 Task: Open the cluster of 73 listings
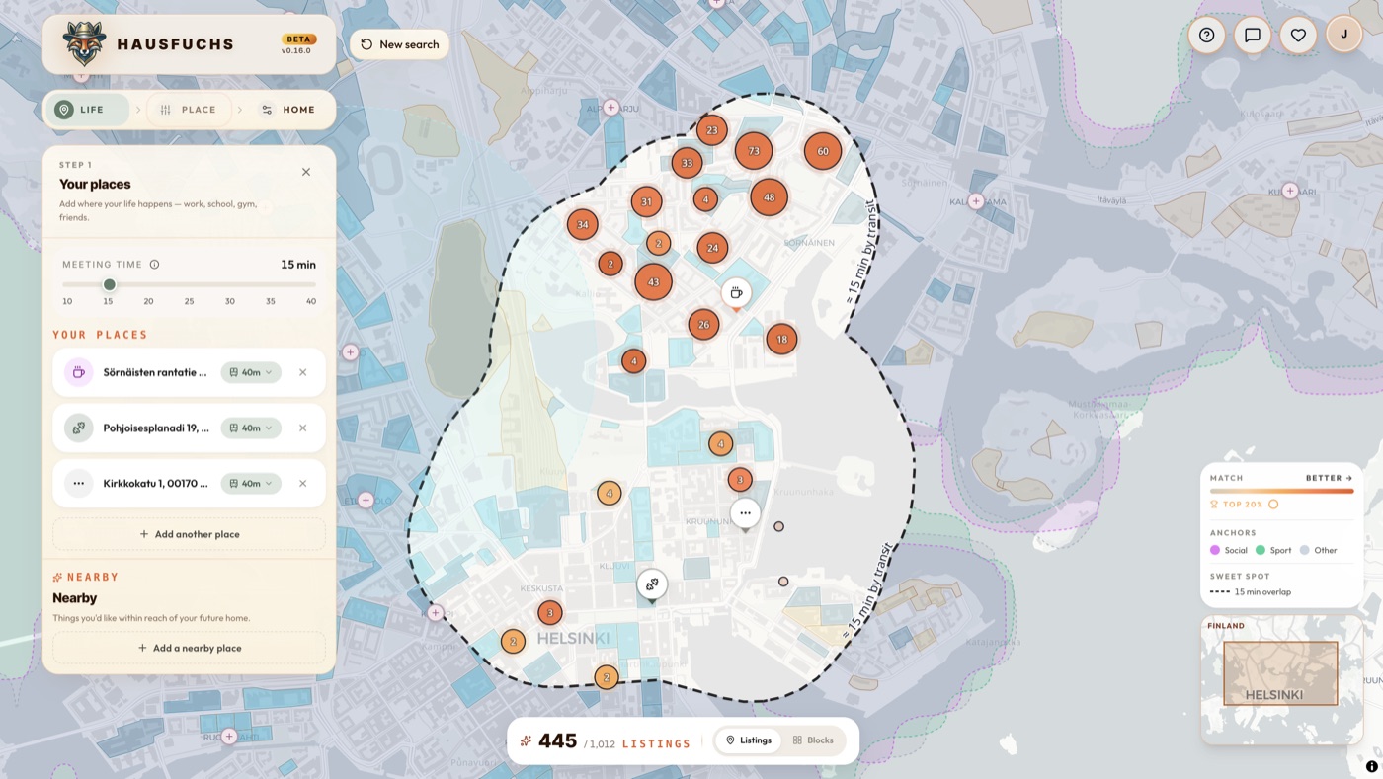coord(754,151)
